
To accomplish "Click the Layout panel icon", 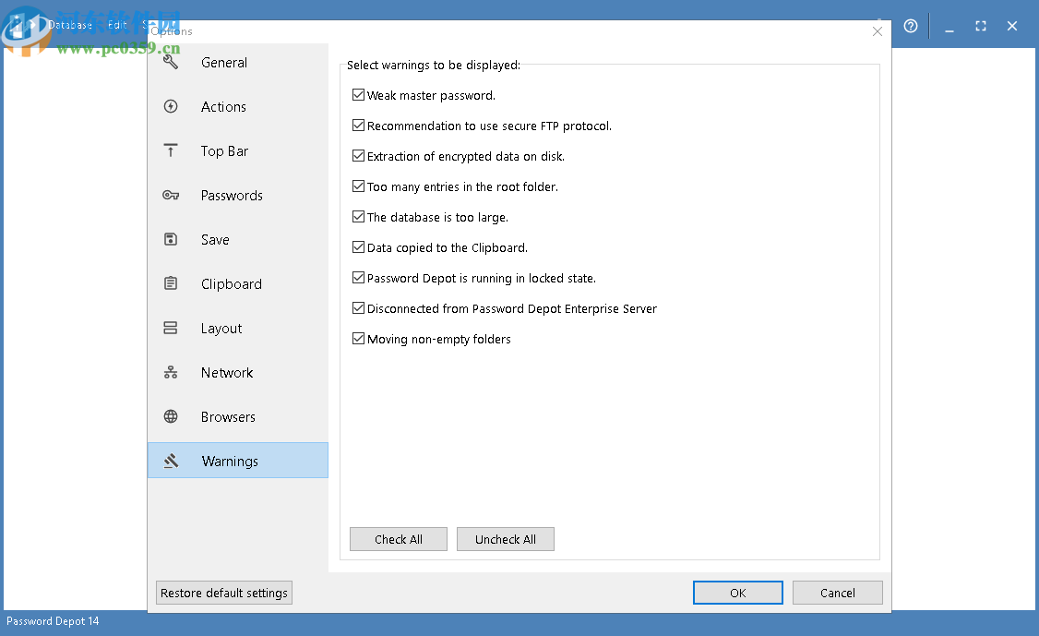I will click(x=171, y=329).
